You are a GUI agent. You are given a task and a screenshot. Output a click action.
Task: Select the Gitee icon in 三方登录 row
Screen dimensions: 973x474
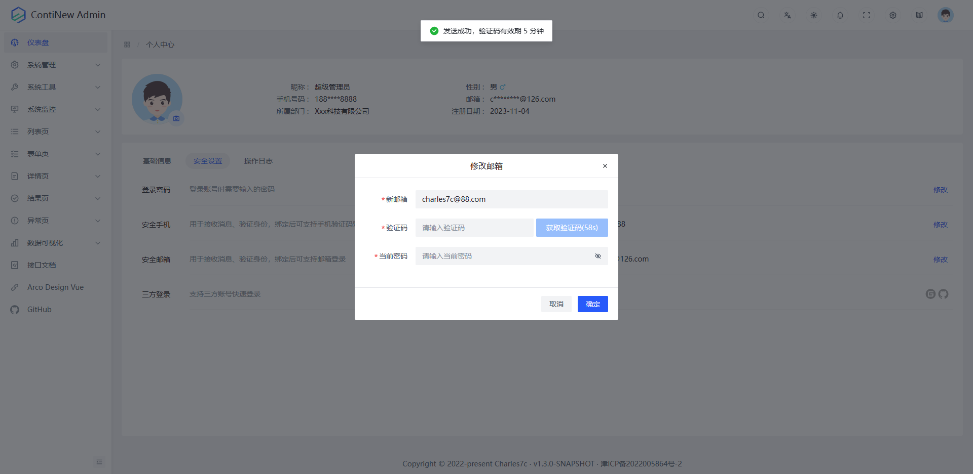(x=930, y=294)
